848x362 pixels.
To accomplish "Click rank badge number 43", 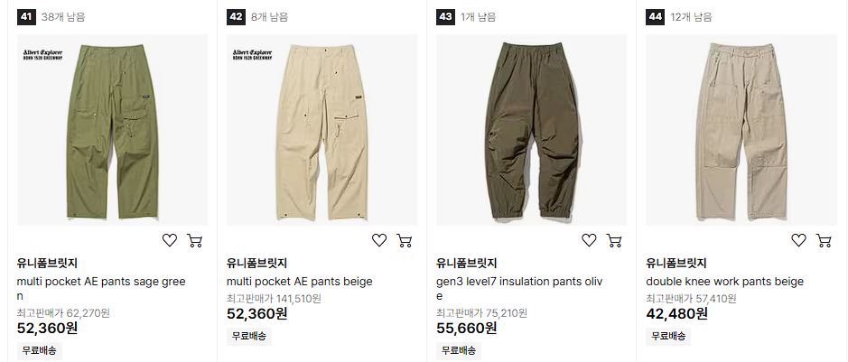I will [x=445, y=17].
